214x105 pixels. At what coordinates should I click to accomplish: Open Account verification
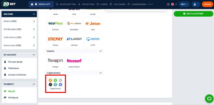[17, 75]
